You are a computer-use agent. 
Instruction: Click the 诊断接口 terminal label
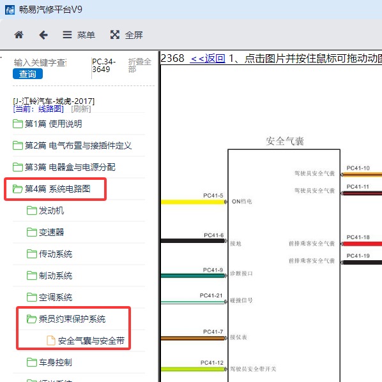pyautogui.click(x=241, y=274)
